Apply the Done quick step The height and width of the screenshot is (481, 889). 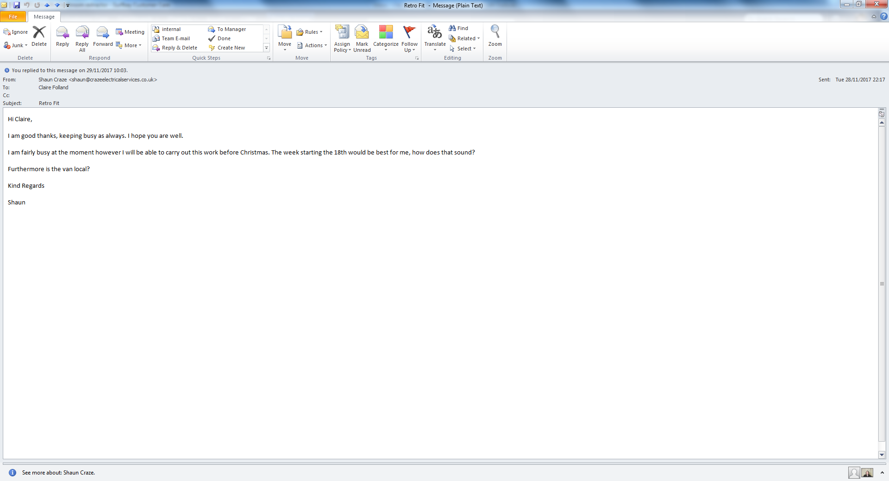point(219,38)
